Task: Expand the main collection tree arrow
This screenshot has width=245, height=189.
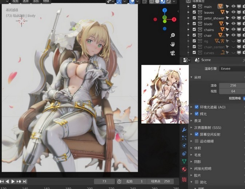Action: [x=189, y=7]
